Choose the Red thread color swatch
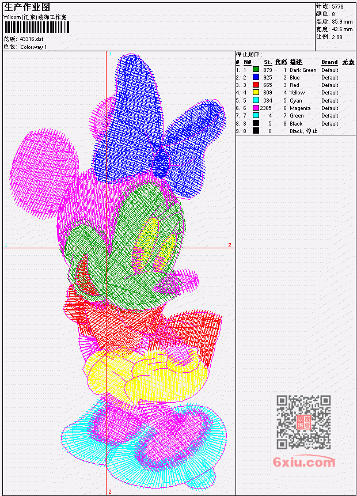357x496 pixels. click(x=256, y=85)
